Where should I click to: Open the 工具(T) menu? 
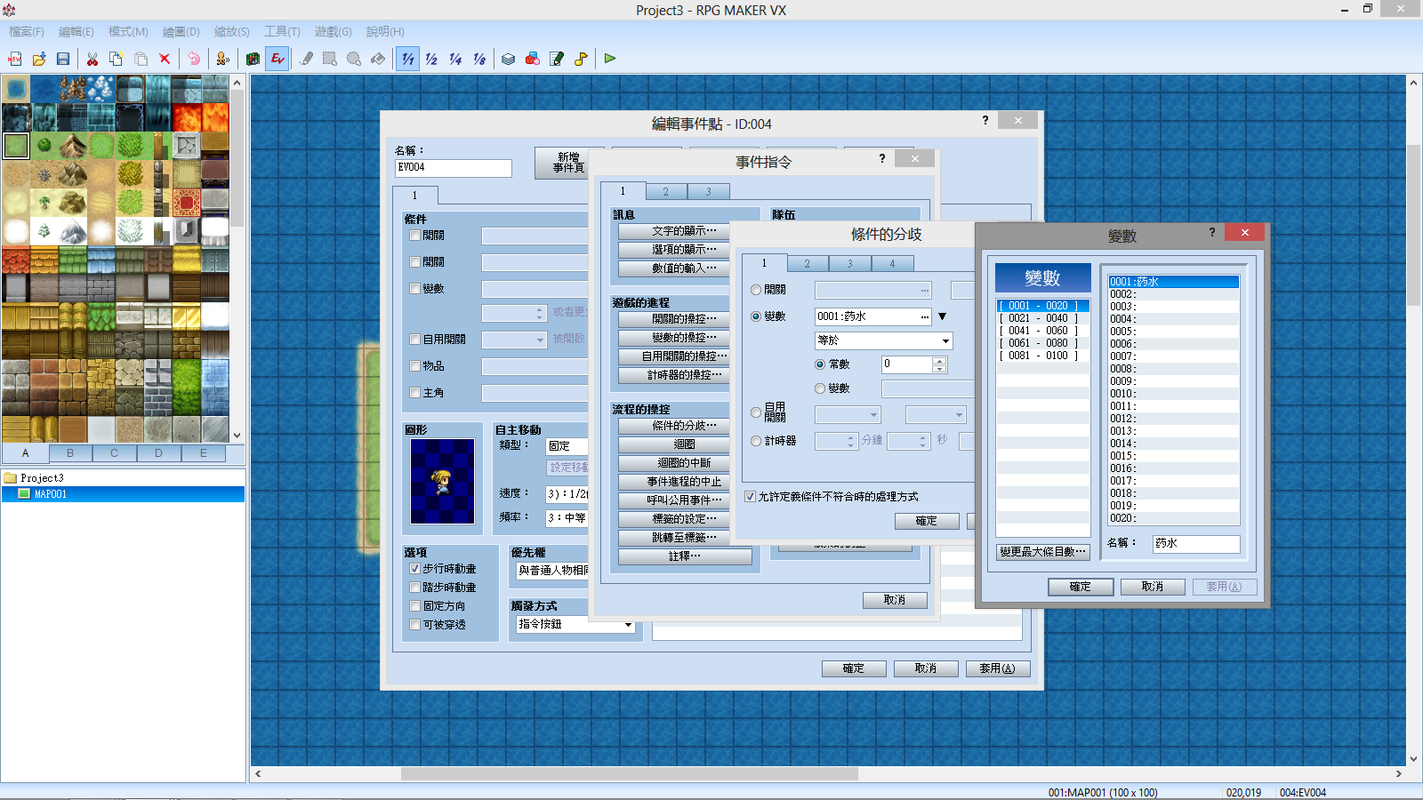[282, 32]
